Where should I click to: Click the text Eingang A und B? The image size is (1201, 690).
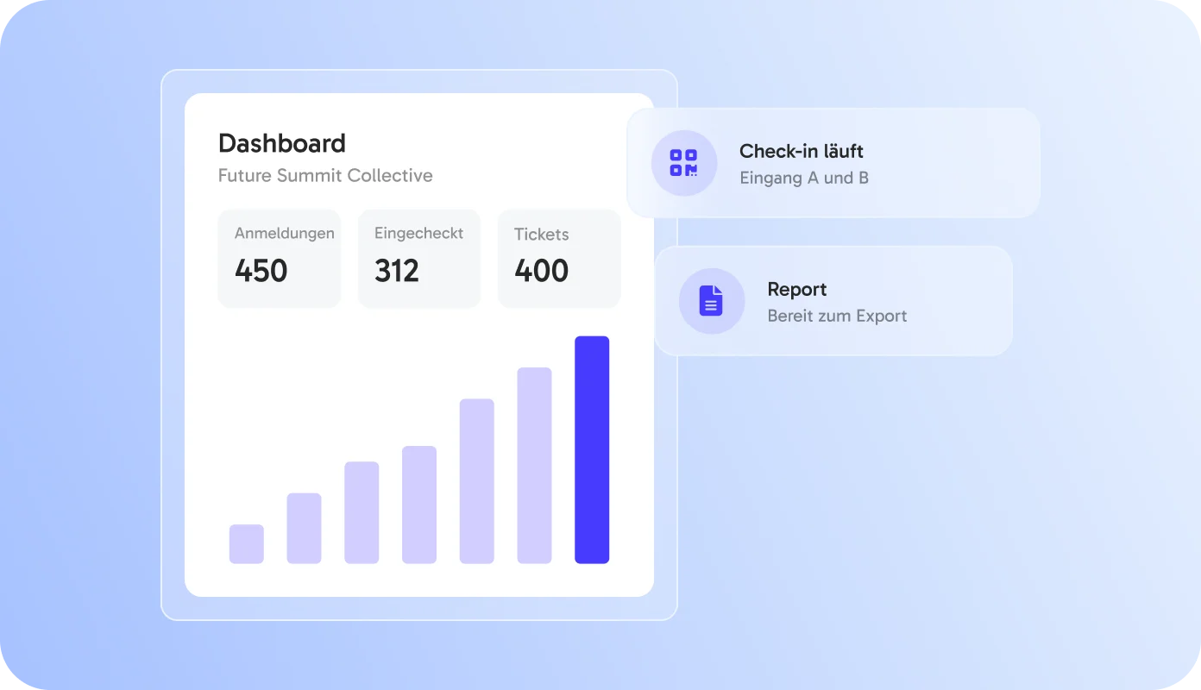[804, 179]
